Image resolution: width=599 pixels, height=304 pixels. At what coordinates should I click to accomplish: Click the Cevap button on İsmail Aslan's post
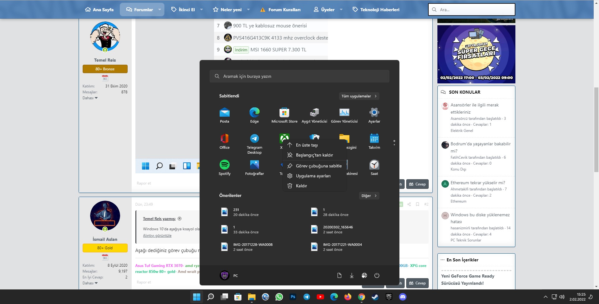[x=417, y=283]
